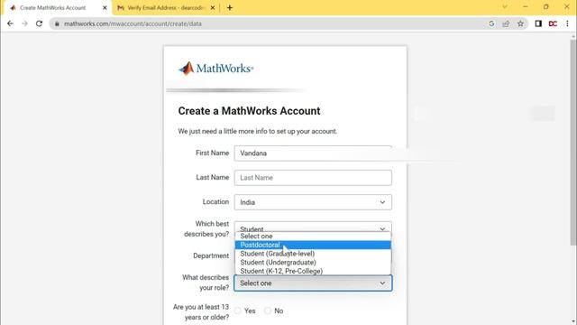577x325 pixels.
Task: Open the Chrome three-dot menu
Action: [567, 23]
